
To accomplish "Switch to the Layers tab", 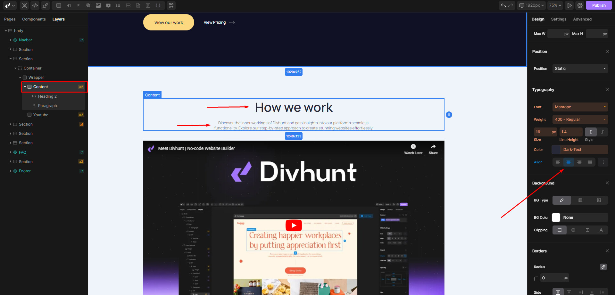I will [x=59, y=19].
